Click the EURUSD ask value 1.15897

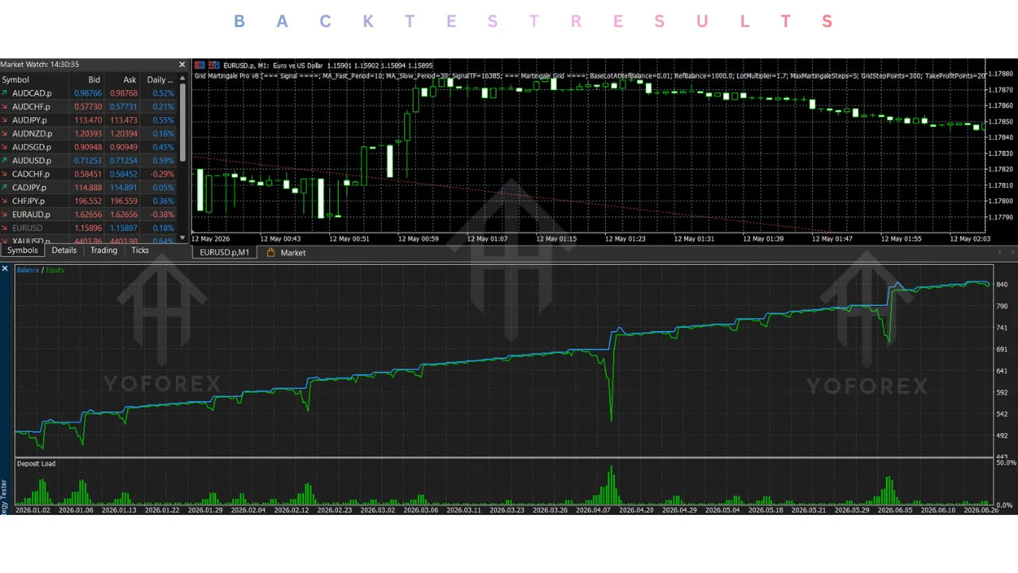(x=123, y=228)
